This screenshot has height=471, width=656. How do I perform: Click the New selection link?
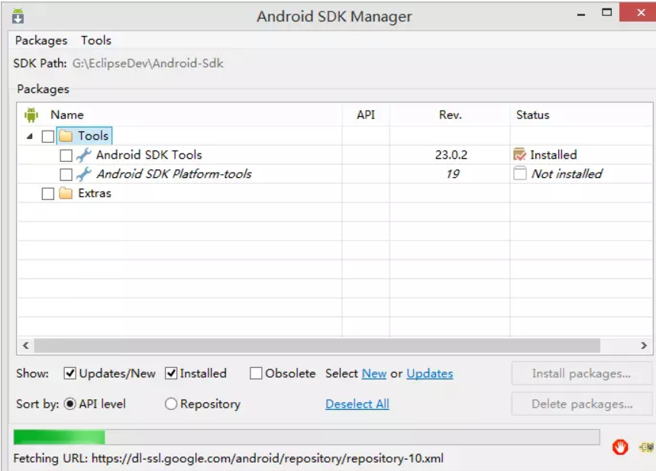point(374,373)
